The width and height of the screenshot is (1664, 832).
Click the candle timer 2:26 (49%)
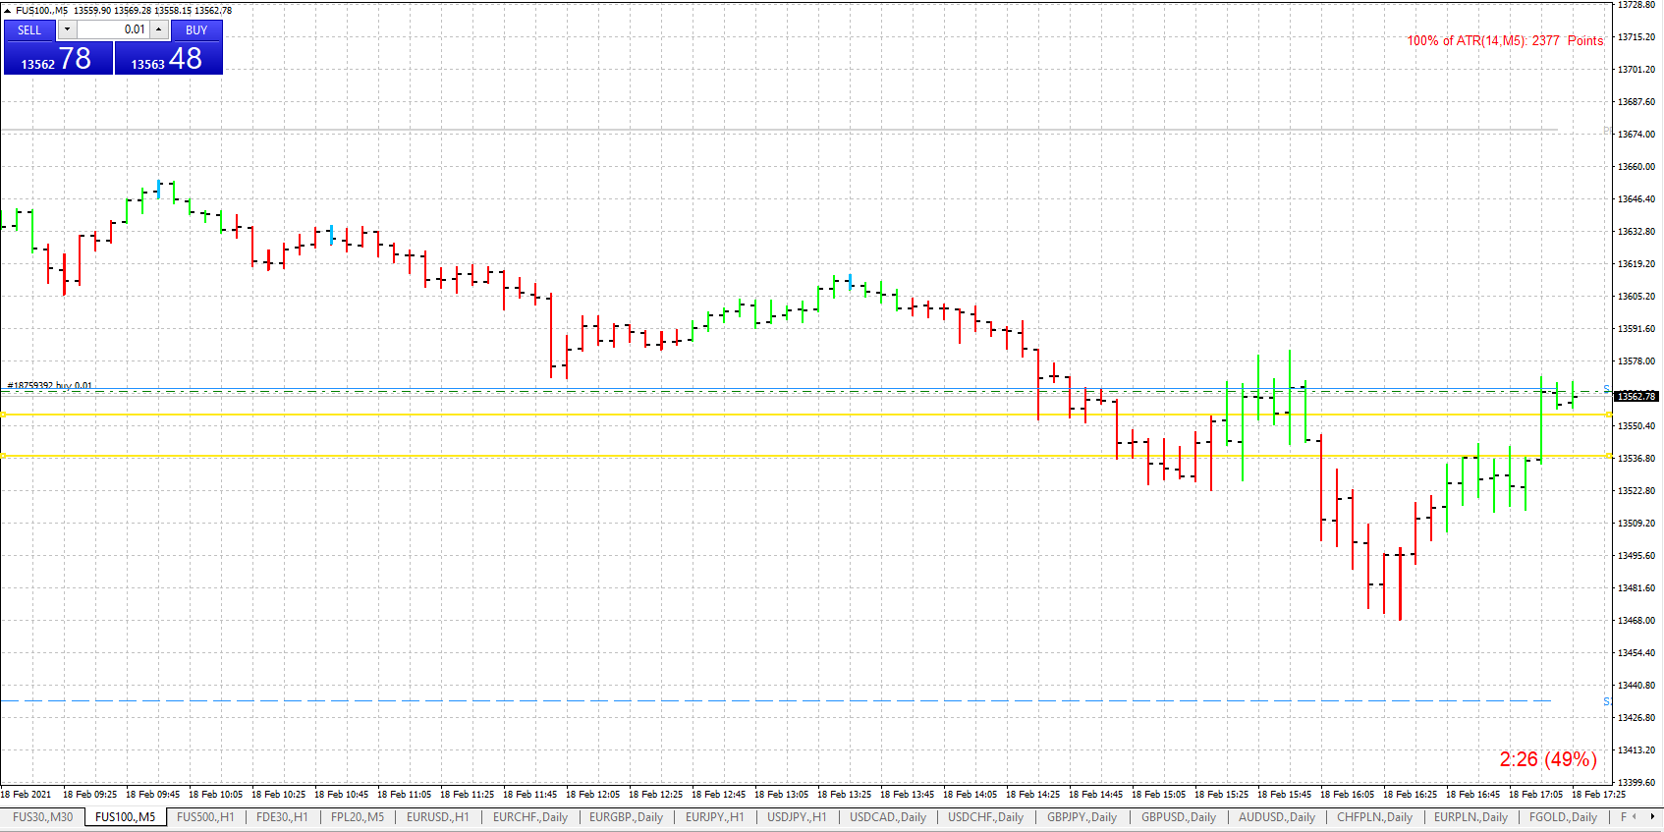1548,759
